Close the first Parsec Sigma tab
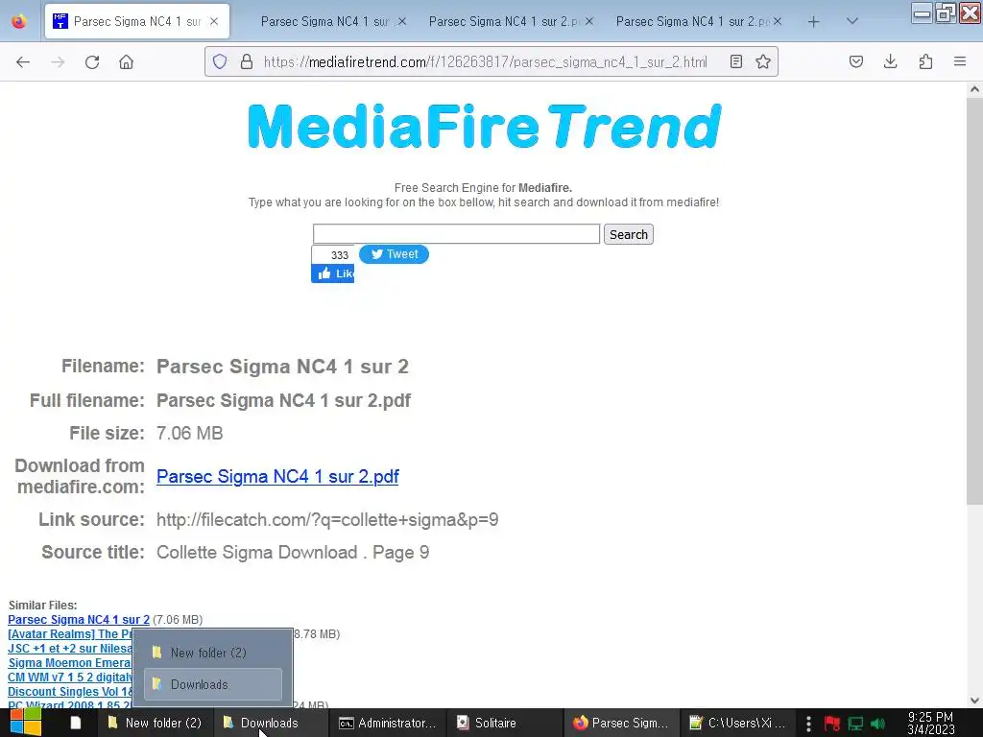This screenshot has height=737, width=983. (214, 21)
